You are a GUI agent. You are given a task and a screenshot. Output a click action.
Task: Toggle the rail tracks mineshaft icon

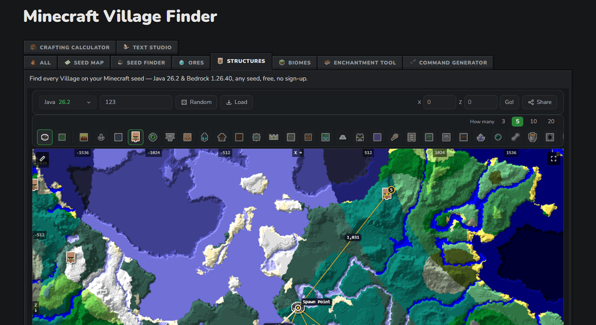coord(412,137)
